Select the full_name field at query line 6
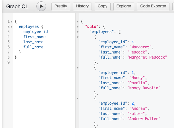This screenshot has height=128, width=174. pos(33,47)
